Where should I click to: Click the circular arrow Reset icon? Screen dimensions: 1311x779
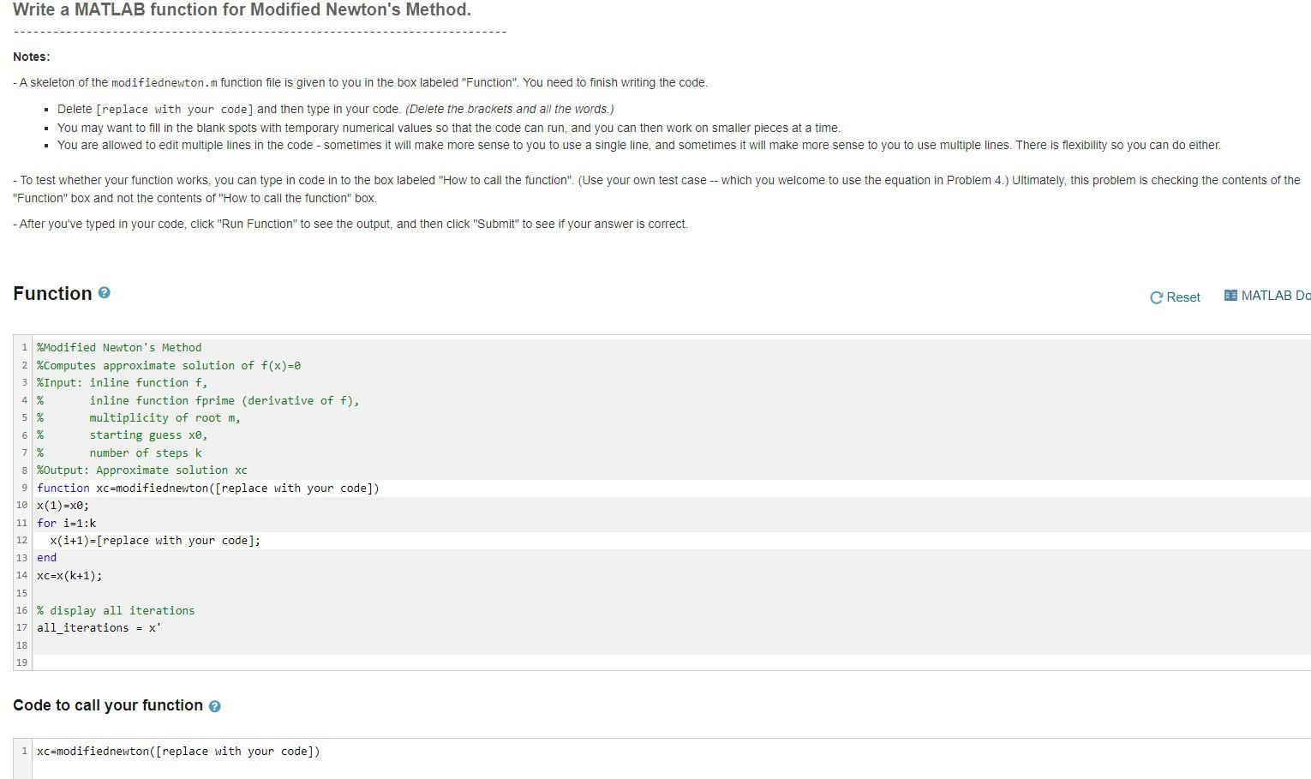(1157, 297)
